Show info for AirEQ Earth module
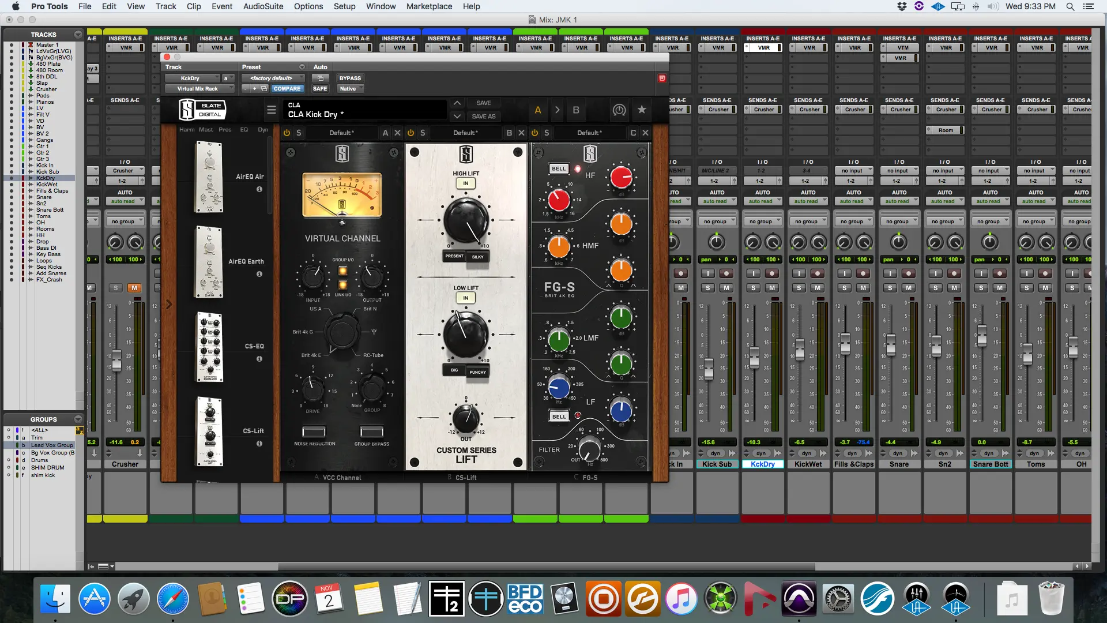The height and width of the screenshot is (623, 1107). click(259, 274)
